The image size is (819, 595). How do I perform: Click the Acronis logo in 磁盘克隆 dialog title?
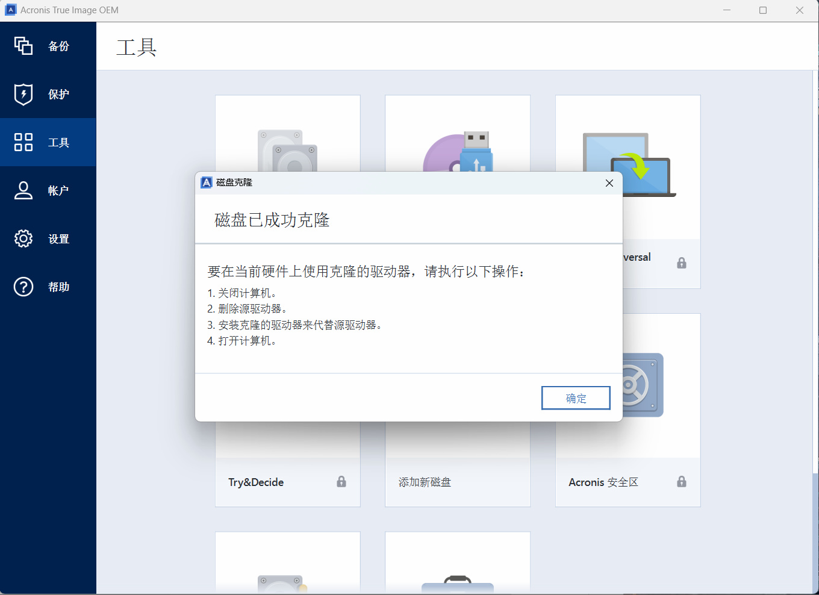click(x=207, y=182)
